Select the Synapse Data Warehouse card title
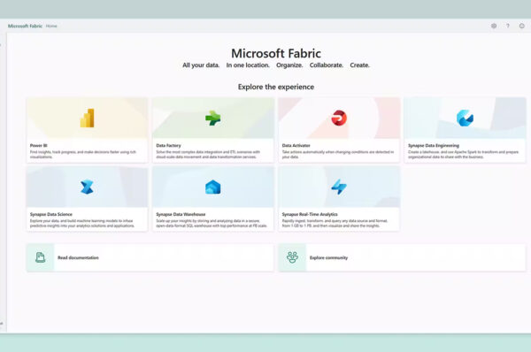Image resolution: width=531 pixels, height=352 pixels. [x=181, y=214]
